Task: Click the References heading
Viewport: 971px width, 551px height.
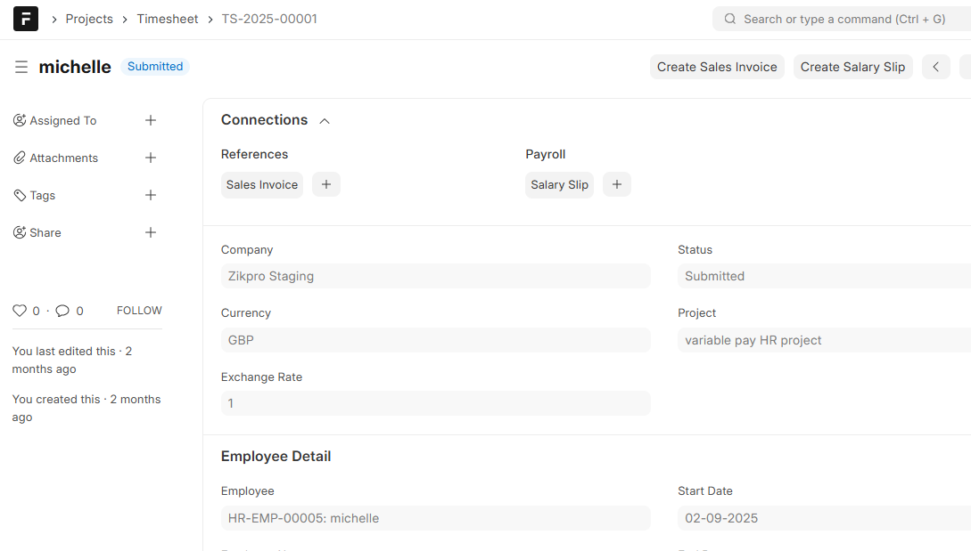Action: coord(254,154)
